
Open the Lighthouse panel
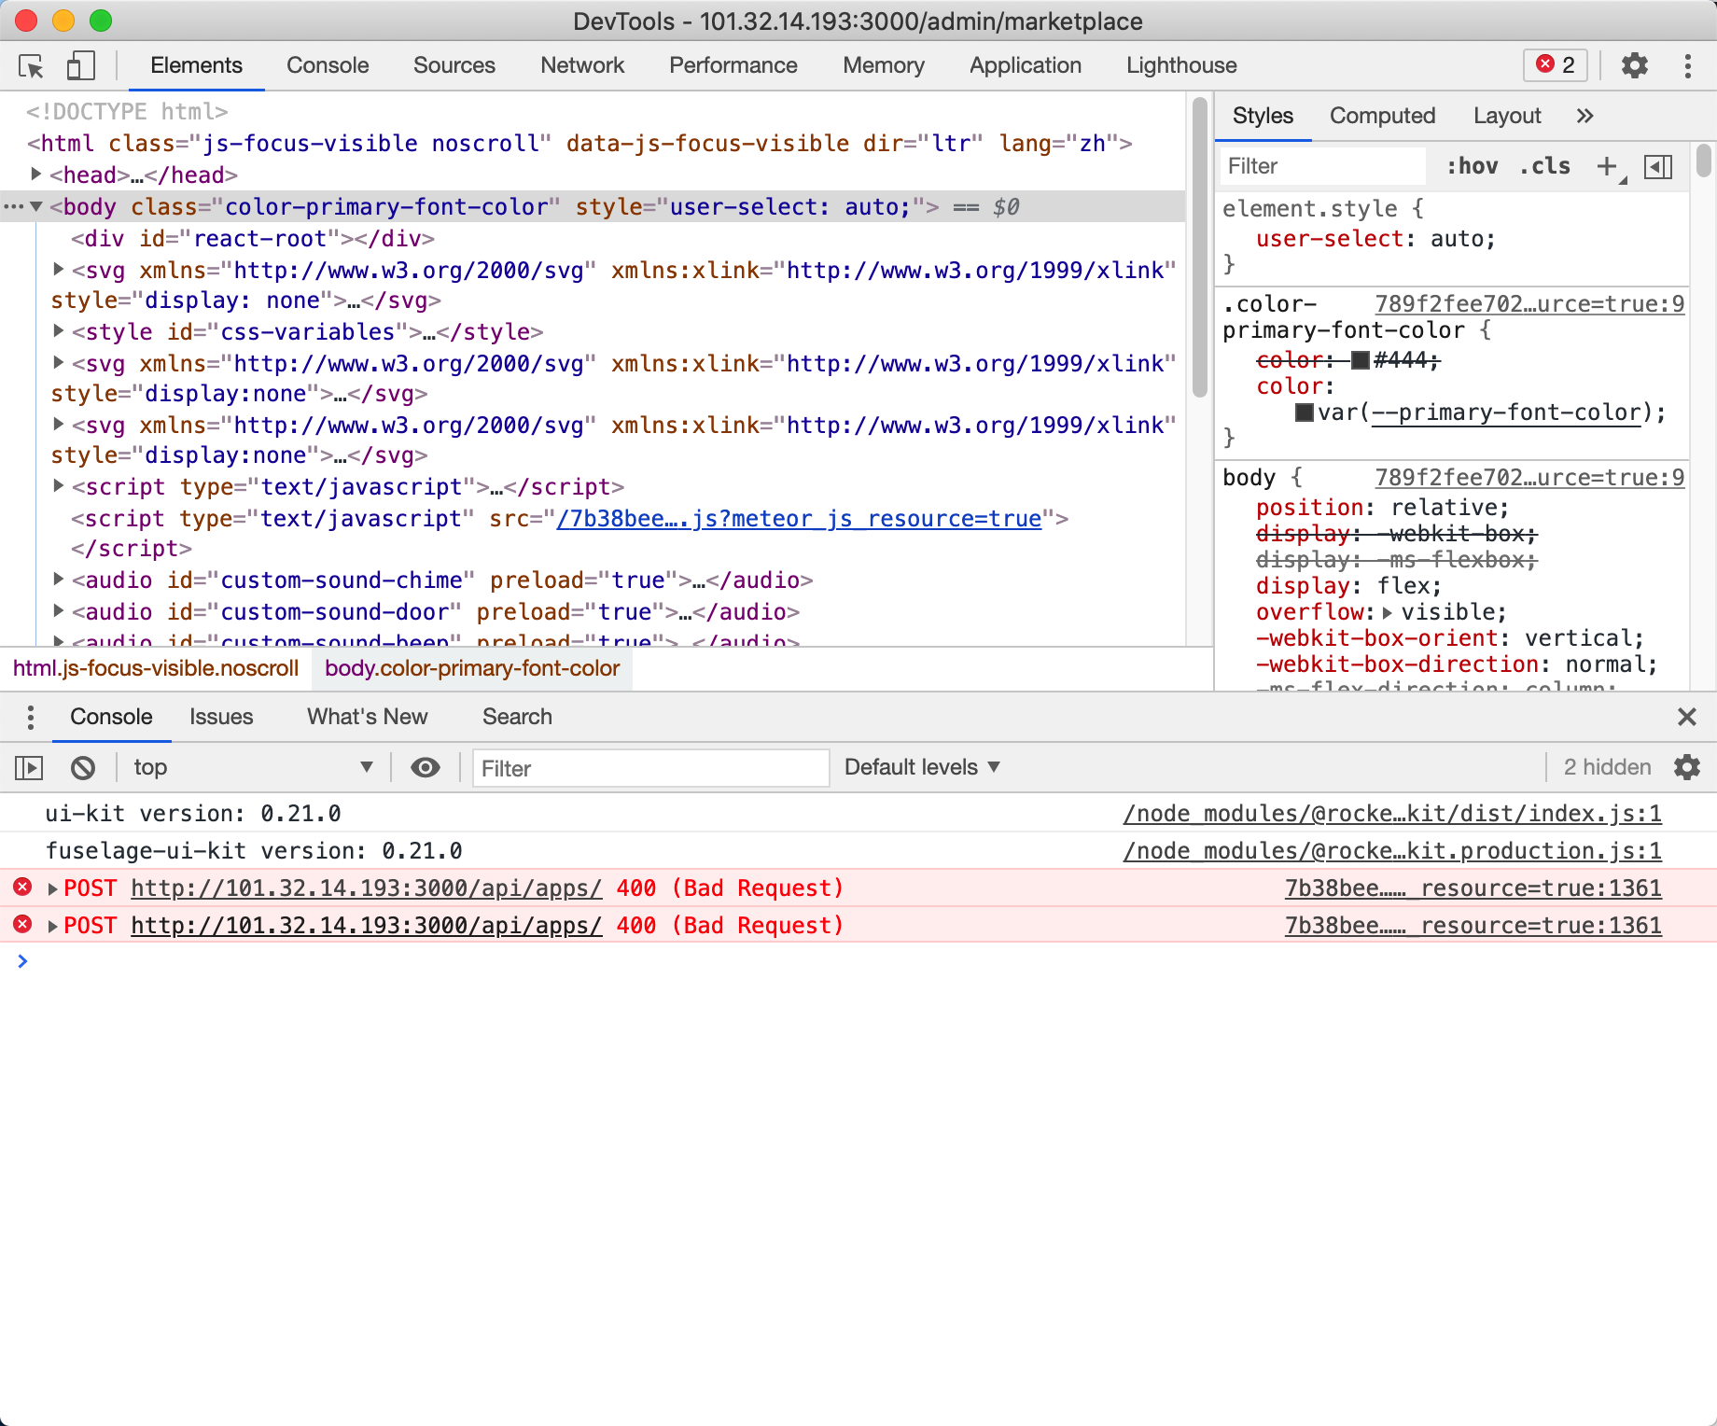[1180, 65]
